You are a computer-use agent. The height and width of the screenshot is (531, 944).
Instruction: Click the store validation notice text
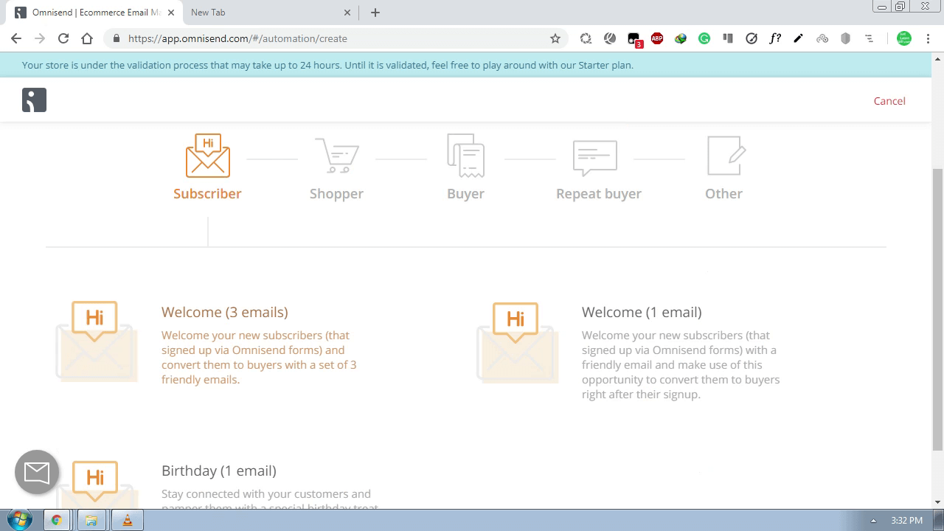(x=327, y=65)
